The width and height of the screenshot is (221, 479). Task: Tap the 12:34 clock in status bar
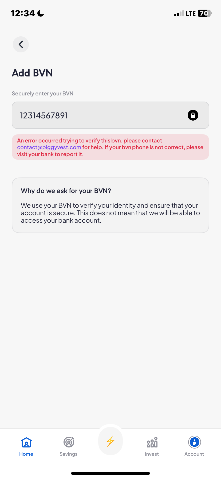click(23, 13)
